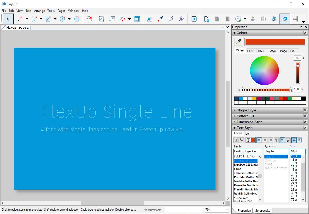Collapse the Colors panel
This screenshot has height=214, width=309.
pos(234,33)
